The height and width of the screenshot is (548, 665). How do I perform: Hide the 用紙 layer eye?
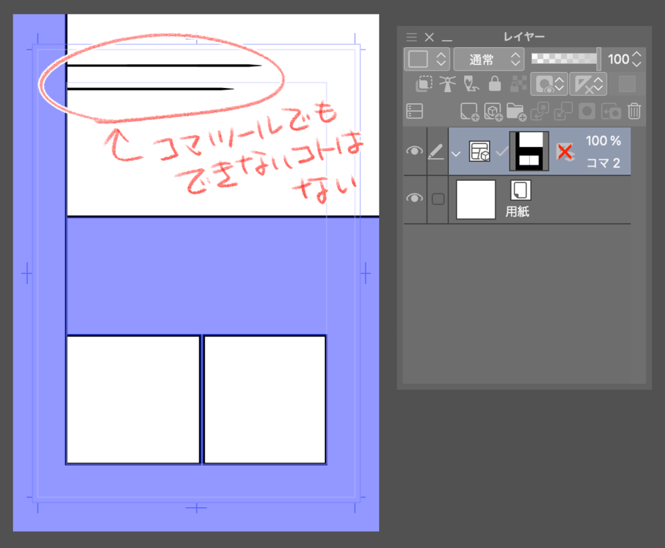tap(414, 198)
